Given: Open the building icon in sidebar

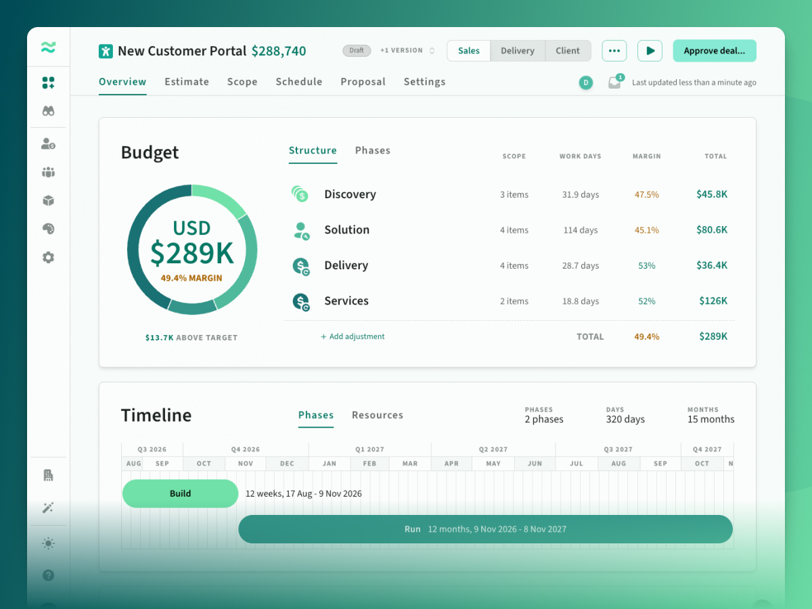Looking at the screenshot, I should pyautogui.click(x=48, y=476).
